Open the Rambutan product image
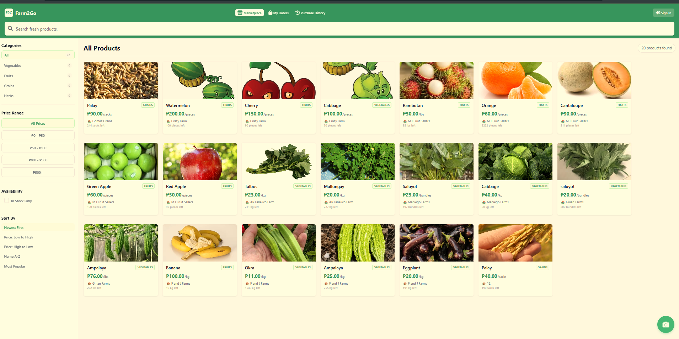The image size is (679, 339). pyautogui.click(x=437, y=80)
